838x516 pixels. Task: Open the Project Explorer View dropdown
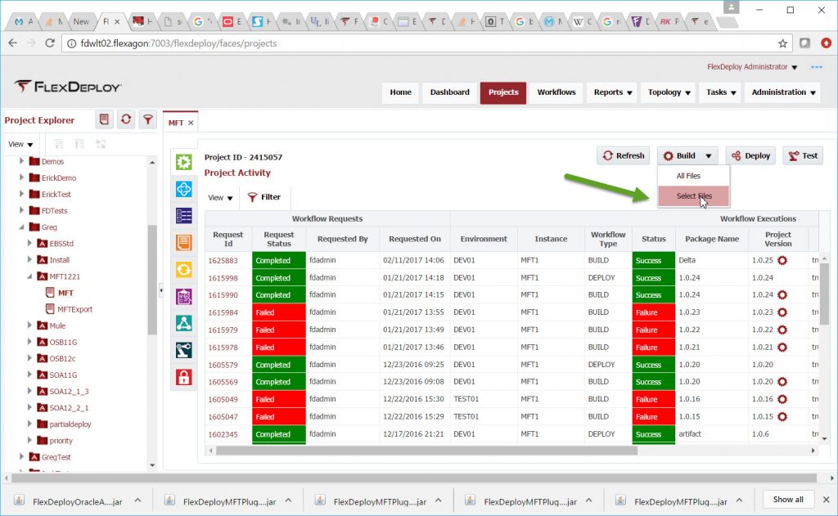pyautogui.click(x=20, y=144)
